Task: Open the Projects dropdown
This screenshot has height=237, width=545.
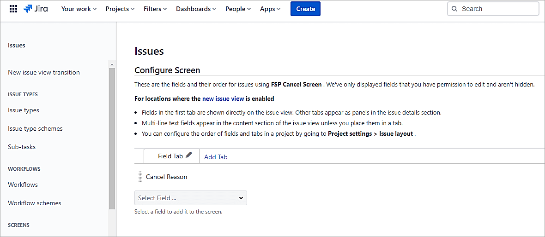Action: [x=120, y=9]
